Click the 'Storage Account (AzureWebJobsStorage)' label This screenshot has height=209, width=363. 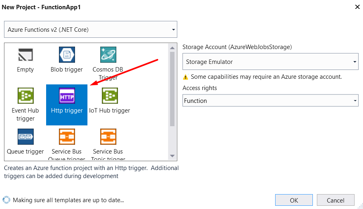pos(237,47)
